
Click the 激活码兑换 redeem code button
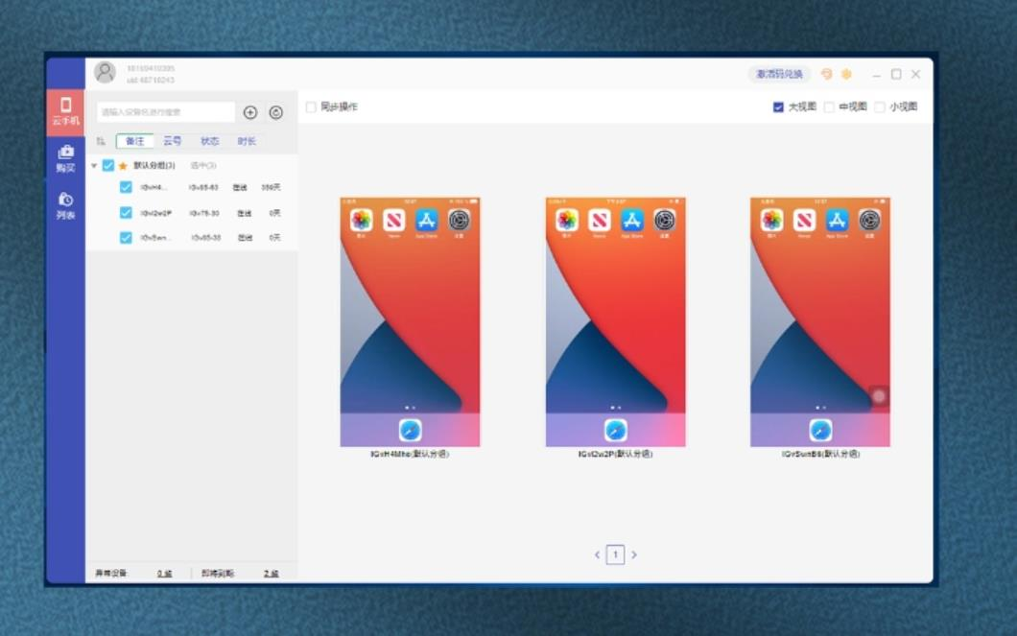779,74
